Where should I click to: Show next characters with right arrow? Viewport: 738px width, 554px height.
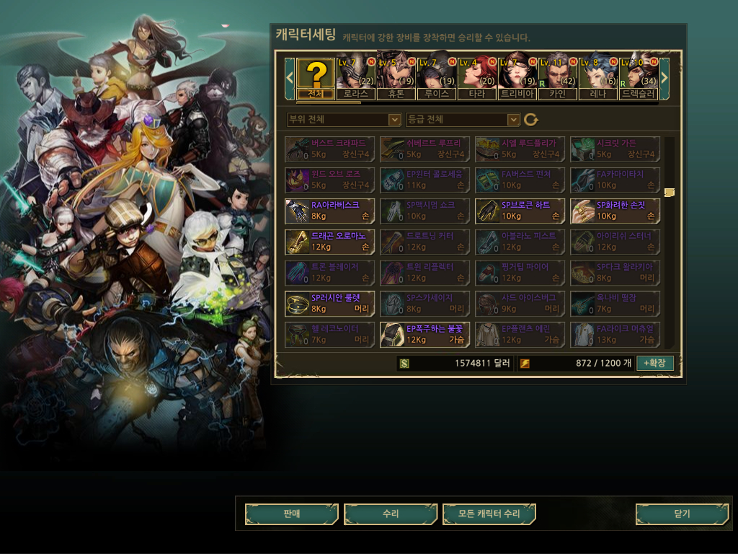tap(664, 79)
